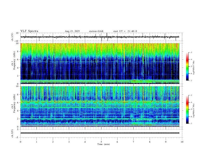205x159 pixels.
Task: Click the '5' tick label on time axis
Action: point(101,142)
